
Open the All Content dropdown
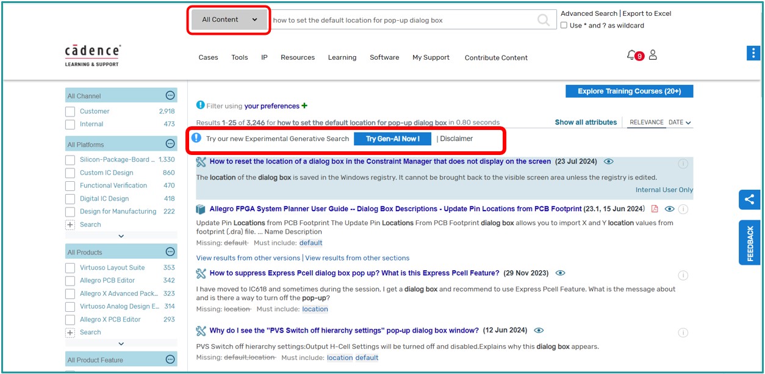coord(228,19)
